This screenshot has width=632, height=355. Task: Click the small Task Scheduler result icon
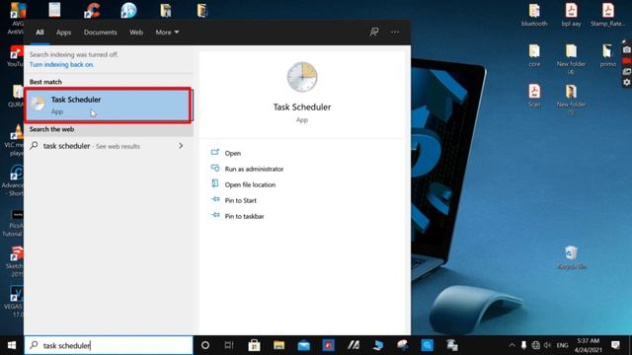[38, 104]
